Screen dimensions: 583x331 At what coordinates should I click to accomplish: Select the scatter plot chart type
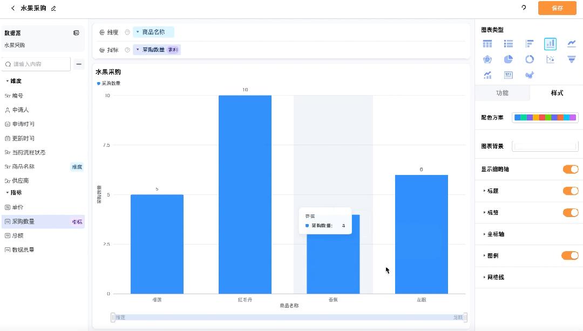pyautogui.click(x=550, y=59)
